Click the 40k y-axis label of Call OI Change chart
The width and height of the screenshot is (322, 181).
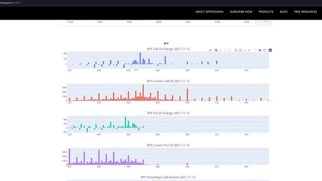click(65, 53)
